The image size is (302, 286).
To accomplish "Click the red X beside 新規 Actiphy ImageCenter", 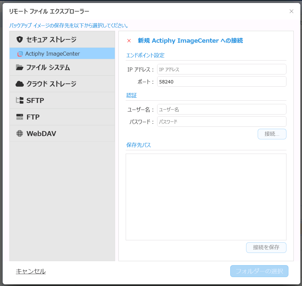I will [x=129, y=41].
